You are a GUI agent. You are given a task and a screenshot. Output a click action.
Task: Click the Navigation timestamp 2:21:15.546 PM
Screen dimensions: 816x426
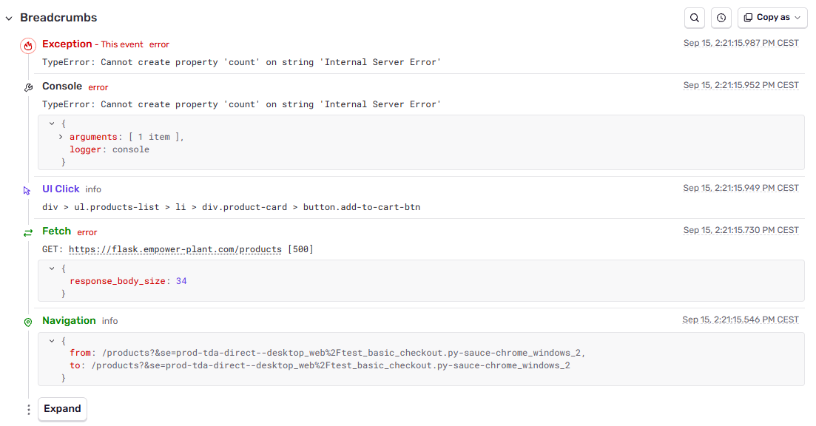[741, 320]
